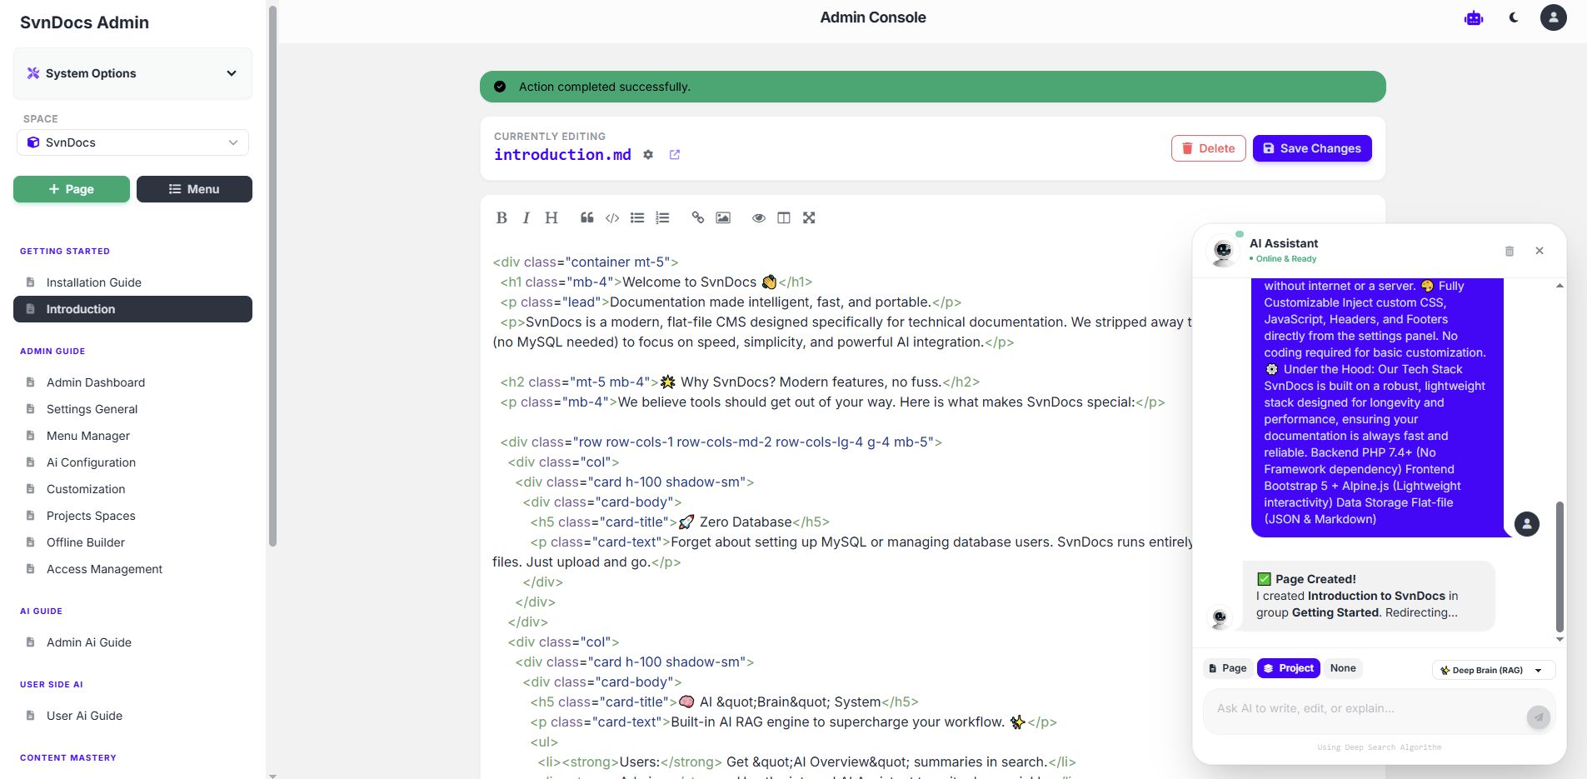Click the Bold formatting icon

click(502, 217)
